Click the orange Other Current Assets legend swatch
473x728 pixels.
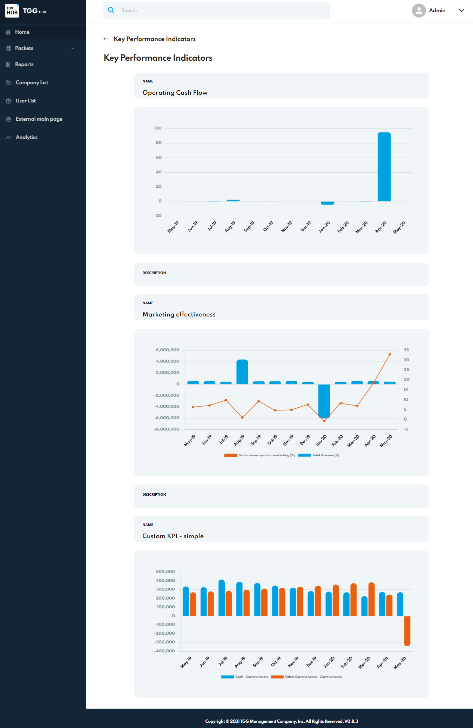[277, 677]
